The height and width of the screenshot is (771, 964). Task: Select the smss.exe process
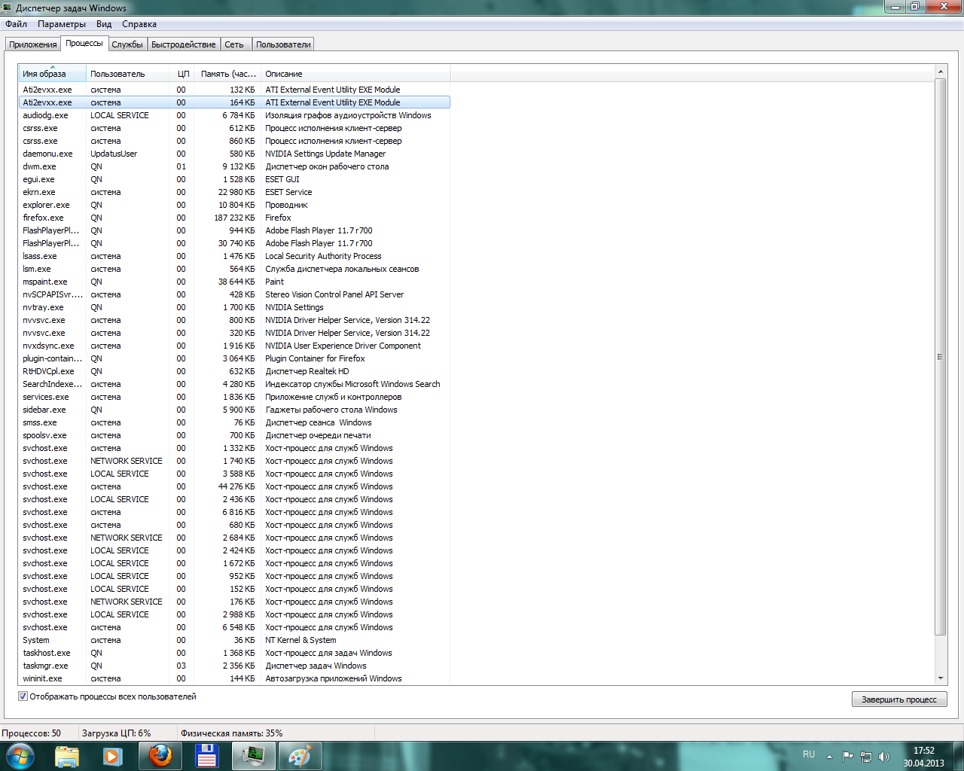point(234,422)
